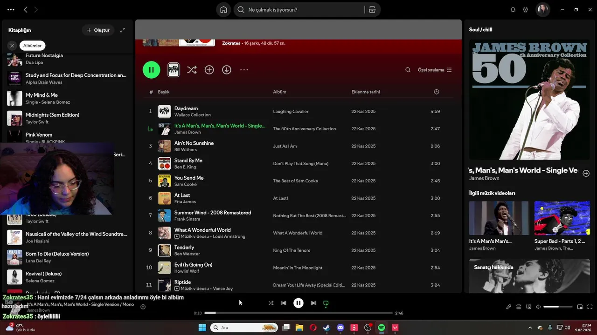Open Oluştur create menu
This screenshot has width=597, height=335.
tap(98, 30)
